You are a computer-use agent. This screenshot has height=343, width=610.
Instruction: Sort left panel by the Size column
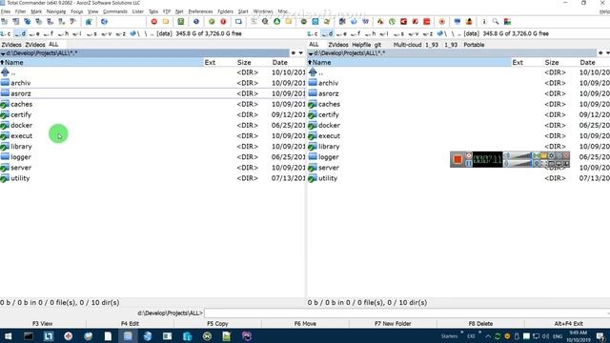coord(244,62)
